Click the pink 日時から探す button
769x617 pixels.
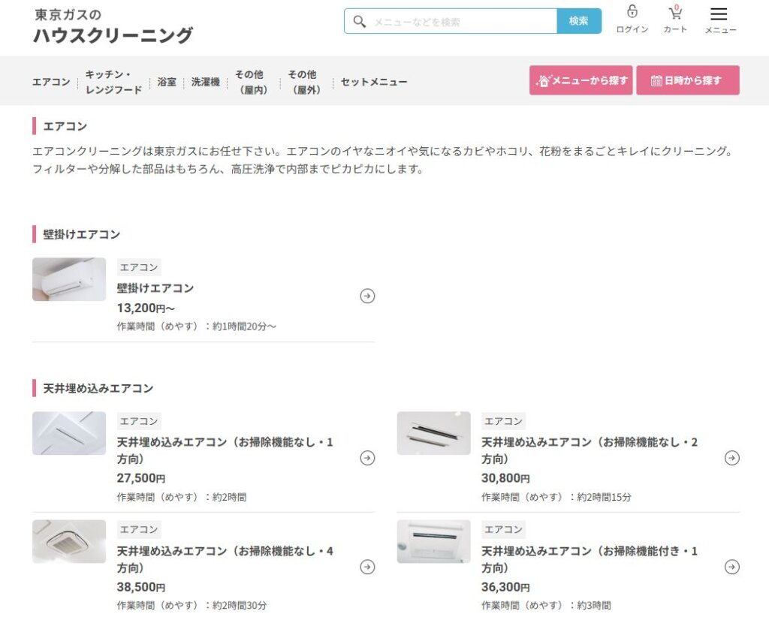688,80
